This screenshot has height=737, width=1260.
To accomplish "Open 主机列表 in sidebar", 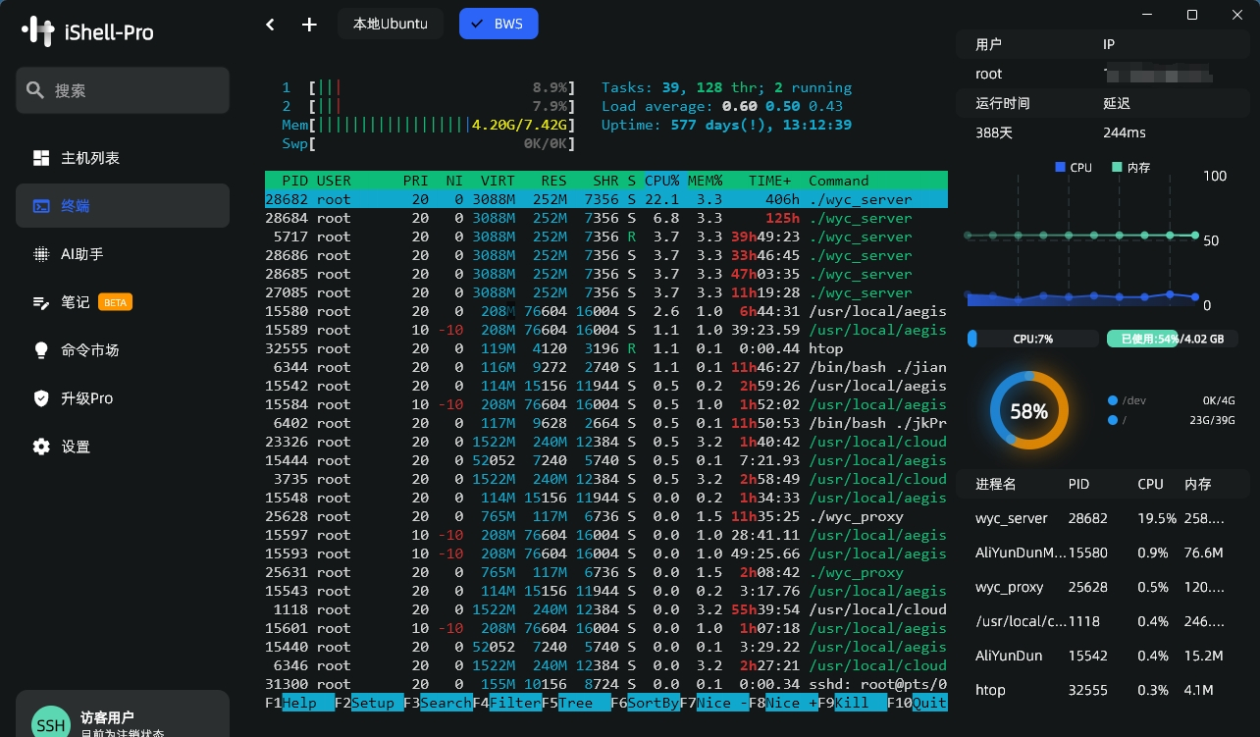I will (x=123, y=158).
